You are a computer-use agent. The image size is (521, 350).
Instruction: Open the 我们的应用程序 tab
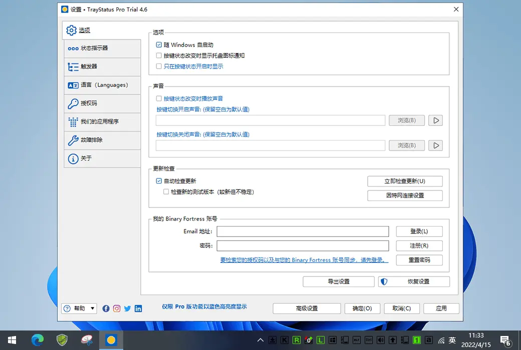[102, 122]
